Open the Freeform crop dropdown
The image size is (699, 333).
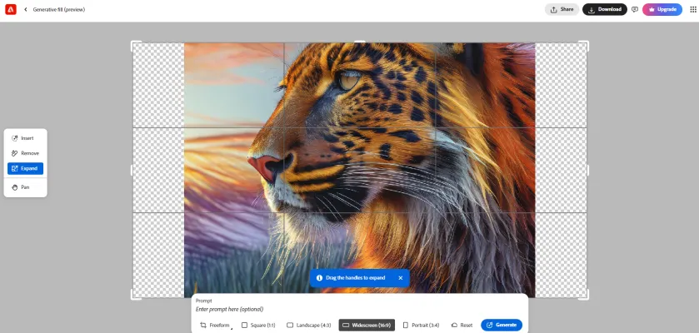215,325
